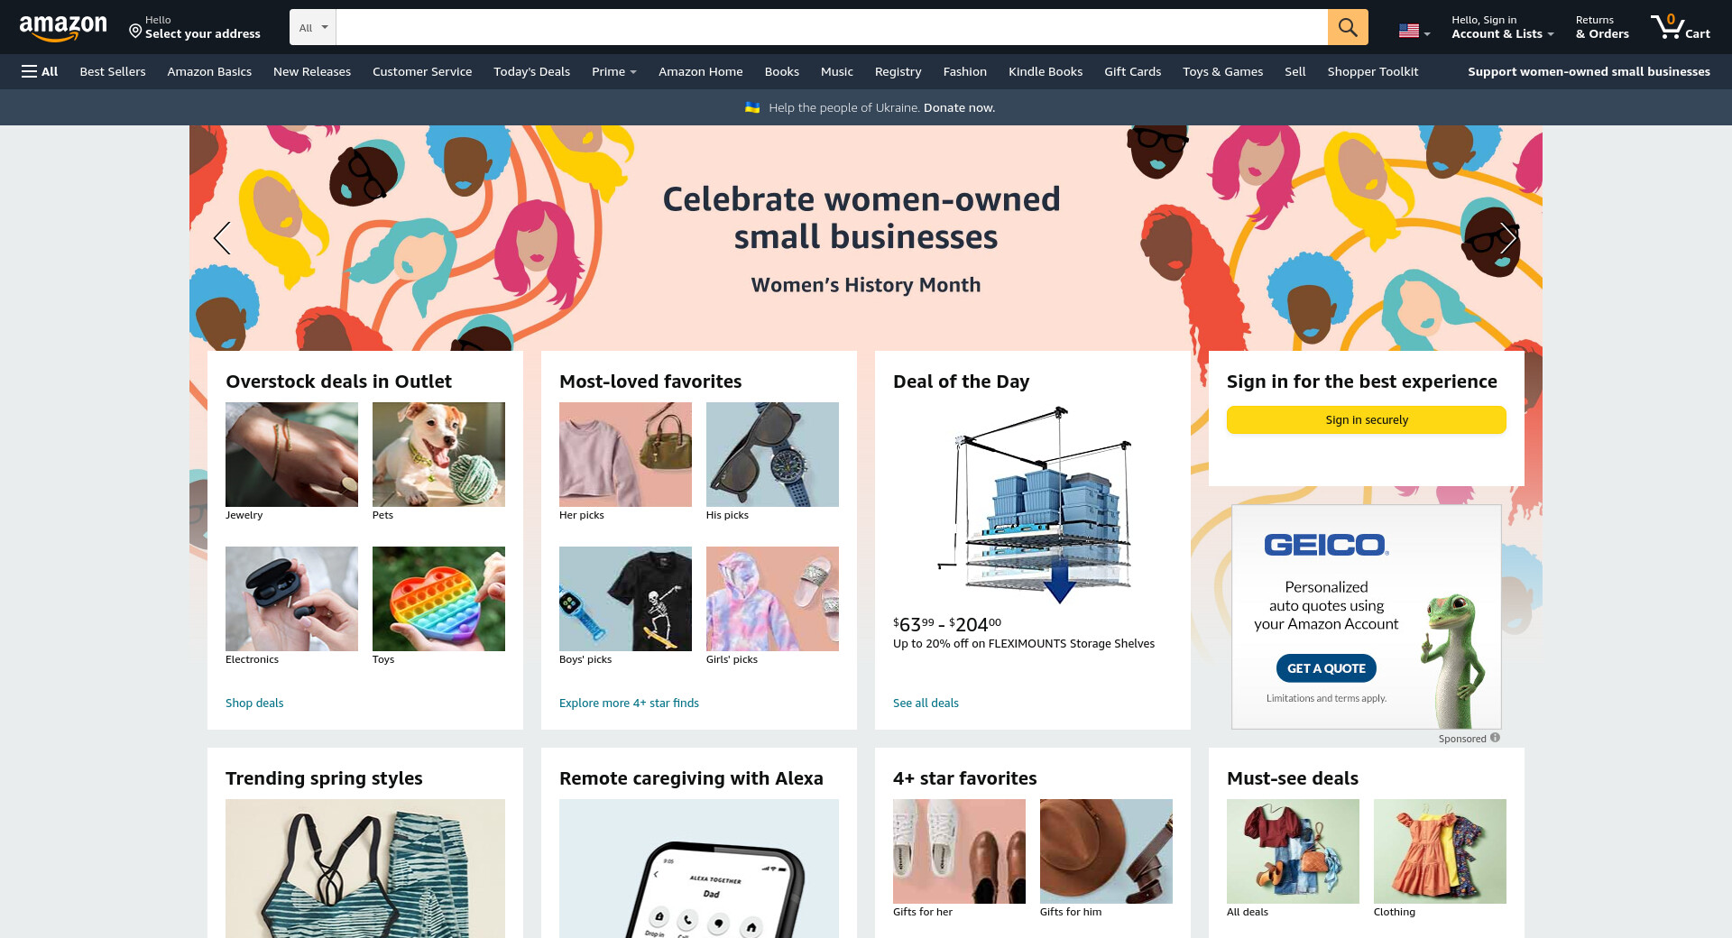The image size is (1732, 938).
Task: Open the Pets outlet thumbnail
Action: pyautogui.click(x=438, y=455)
